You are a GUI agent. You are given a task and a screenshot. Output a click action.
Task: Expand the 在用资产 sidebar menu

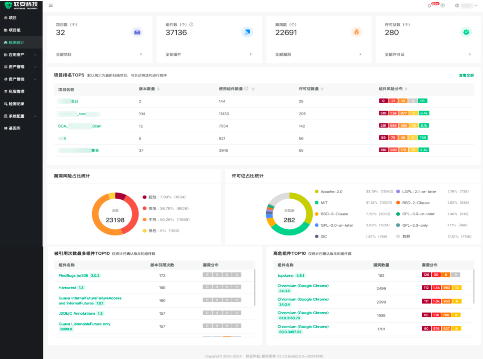(21, 55)
